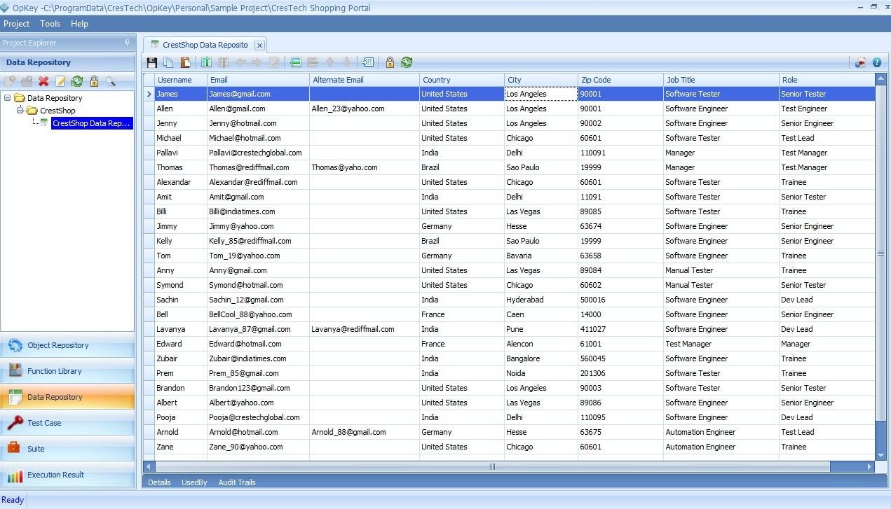Collapse the Data Repository tree node
Image resolution: width=891 pixels, height=509 pixels.
click(x=6, y=98)
